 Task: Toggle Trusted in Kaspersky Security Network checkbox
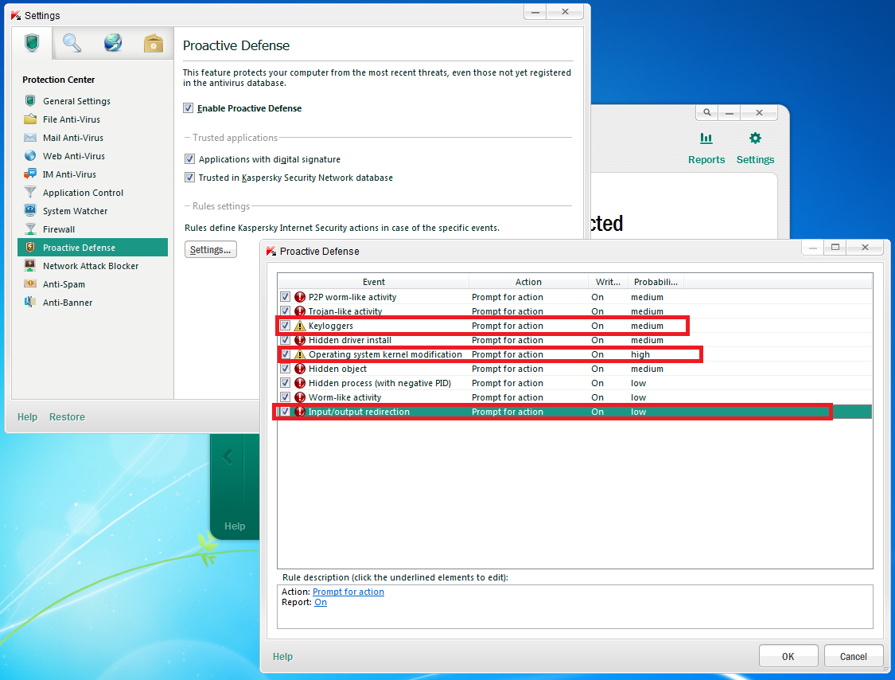pos(189,177)
